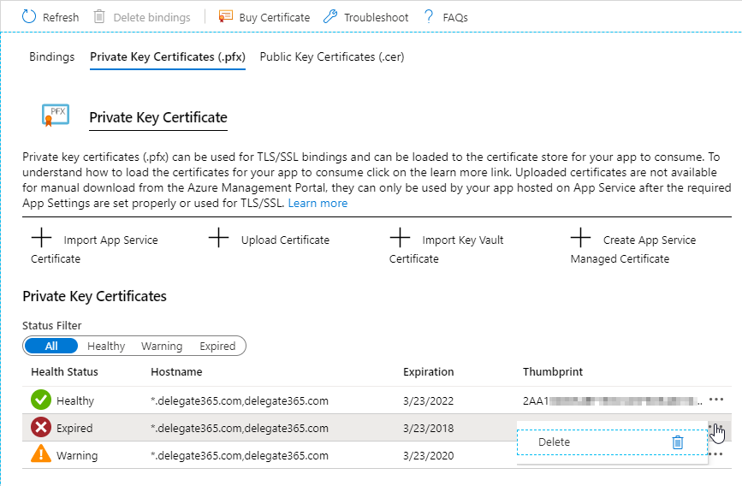This screenshot has height=486, width=742.
Task: Open the ellipsis menu for Healthy certificate
Action: 716,400
